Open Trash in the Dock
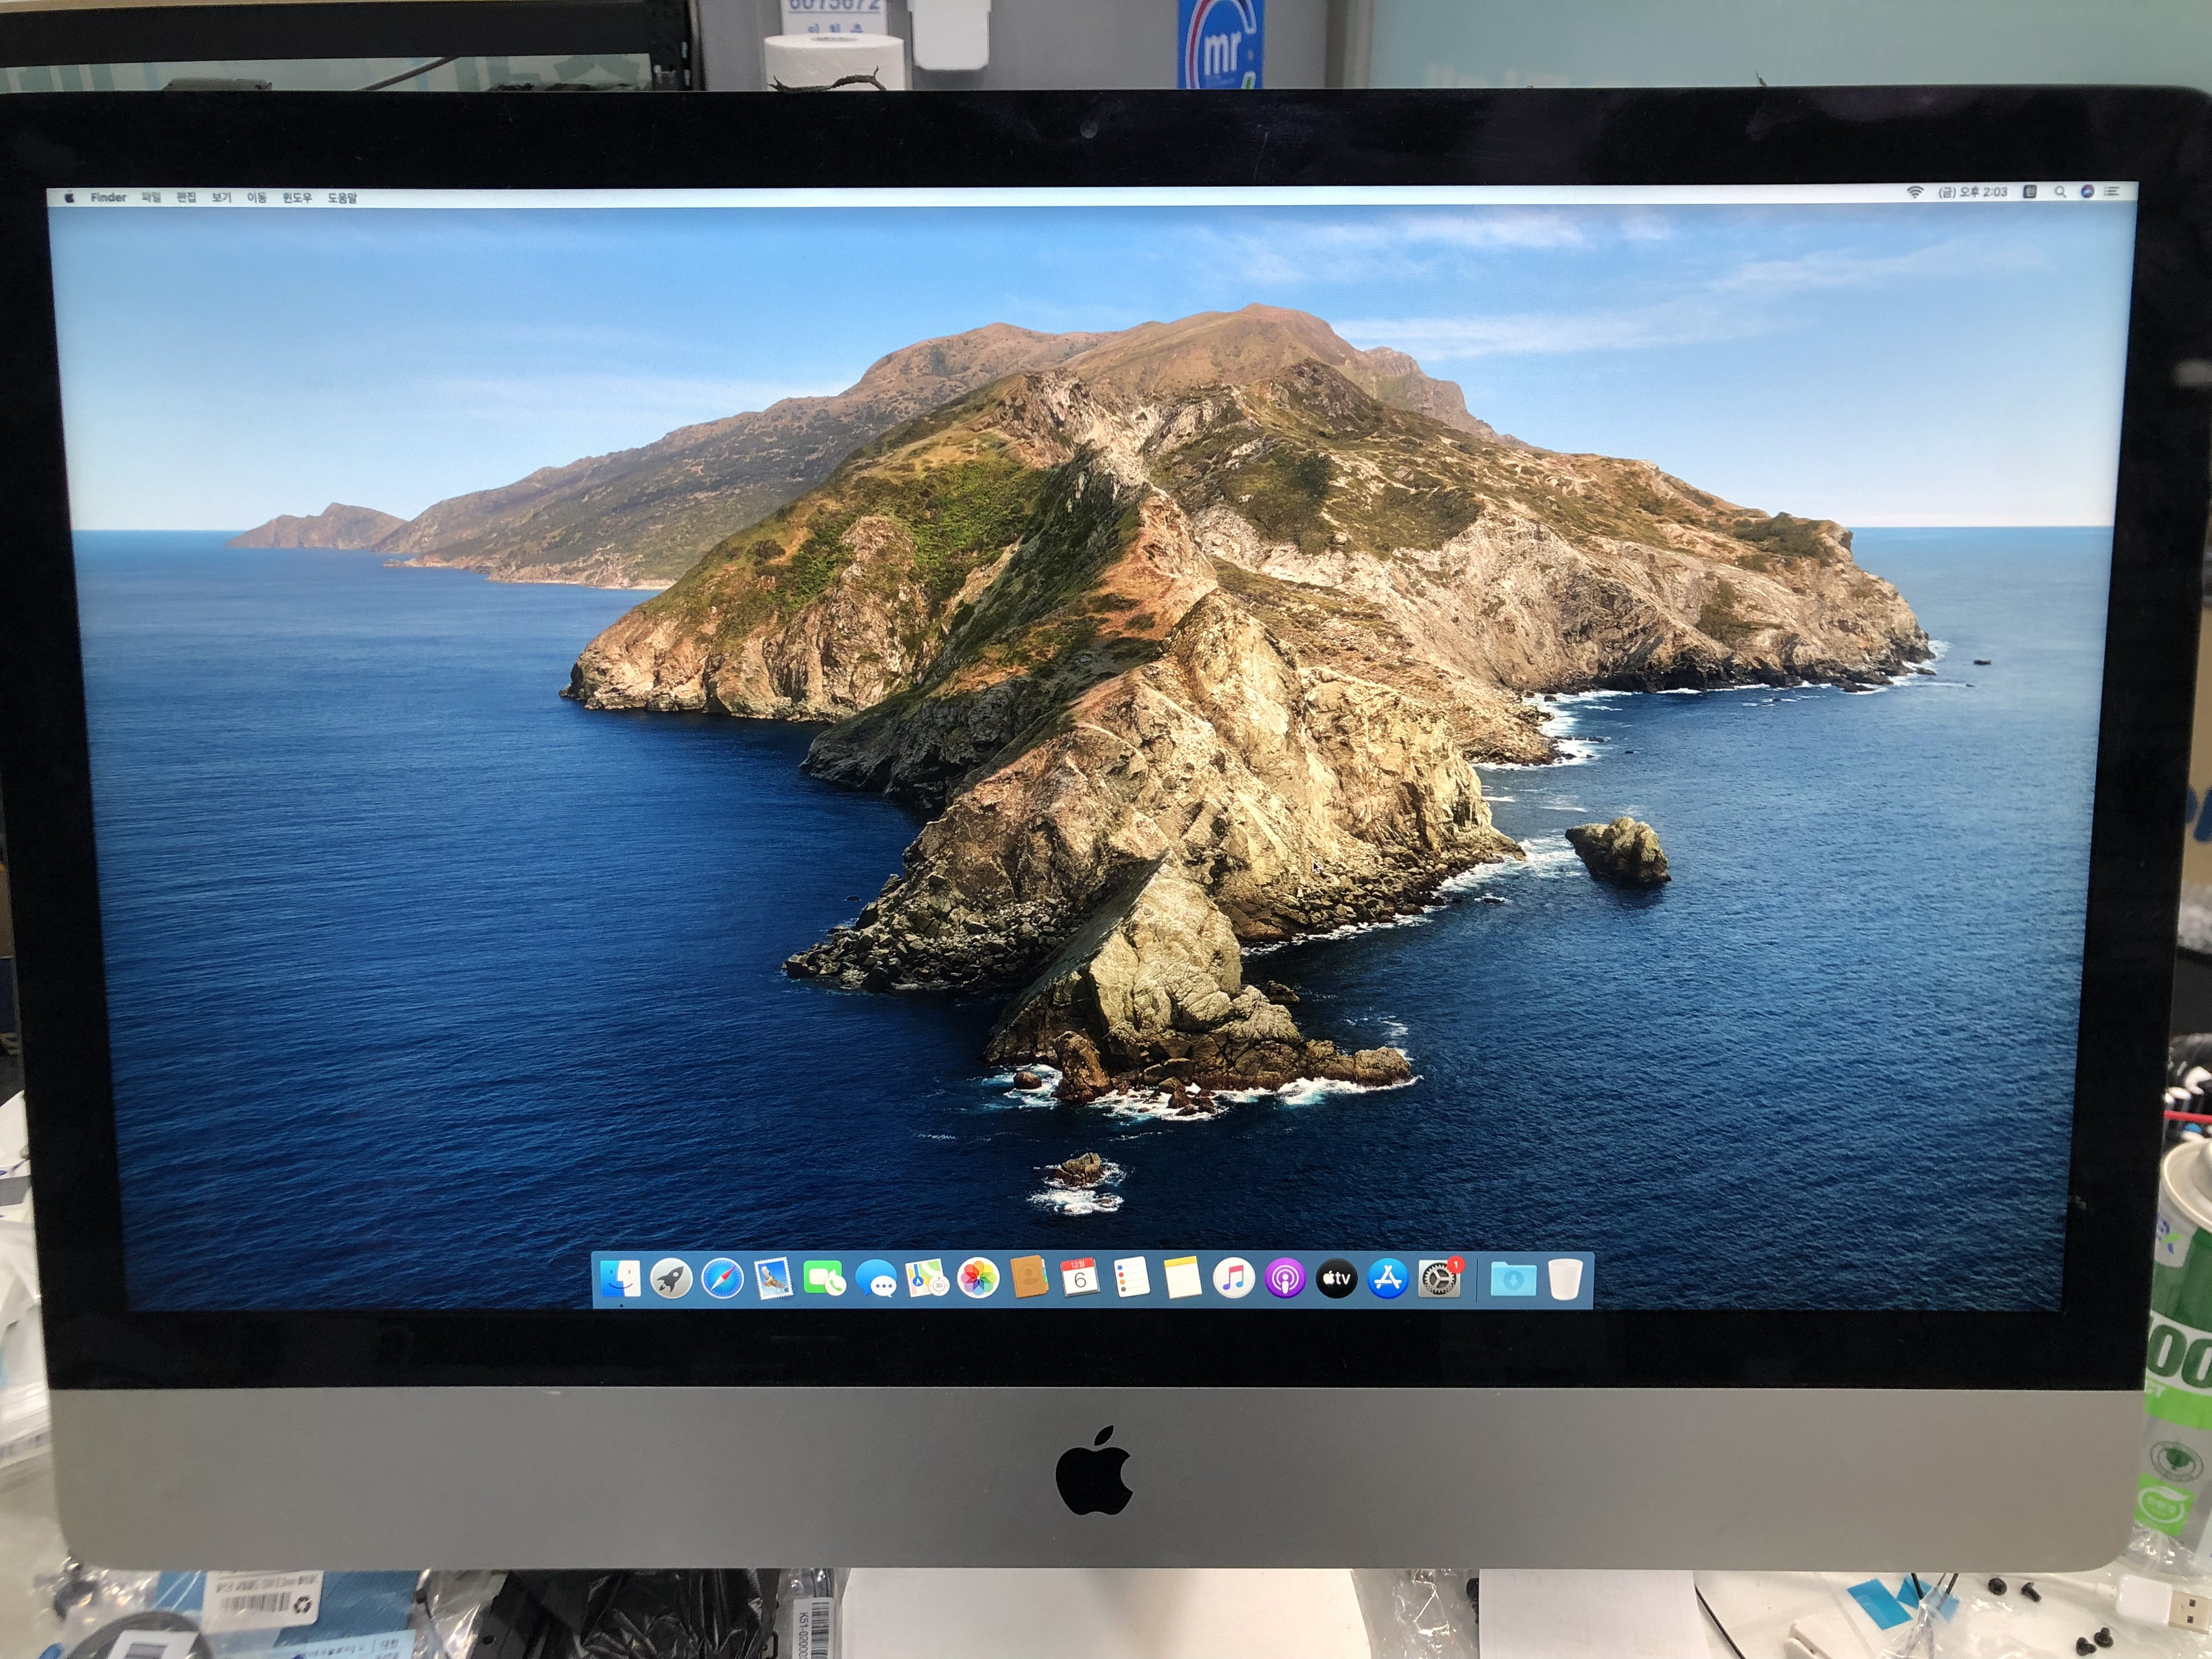 pyautogui.click(x=1565, y=1279)
